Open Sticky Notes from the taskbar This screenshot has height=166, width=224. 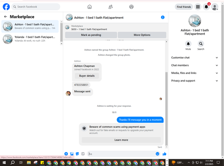(42, 162)
